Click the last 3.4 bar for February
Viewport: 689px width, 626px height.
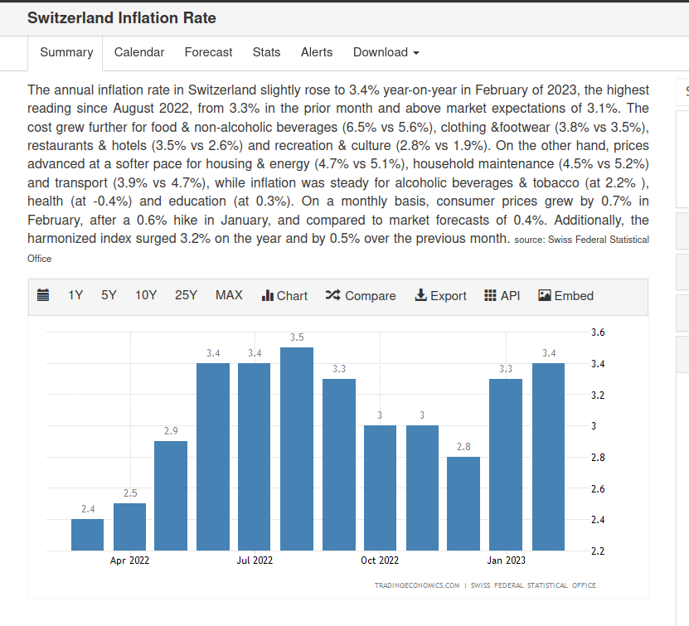(548, 457)
